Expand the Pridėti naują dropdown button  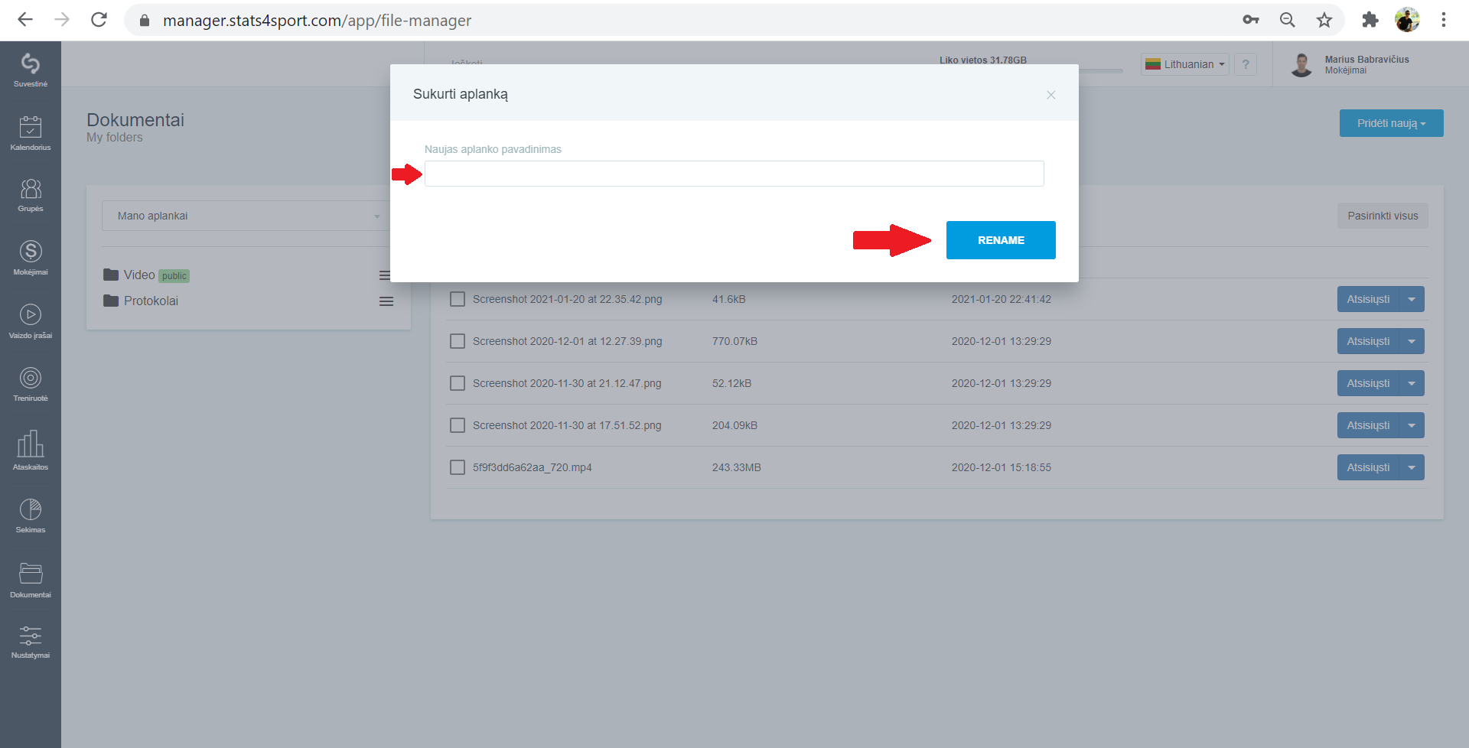[x=1391, y=123]
